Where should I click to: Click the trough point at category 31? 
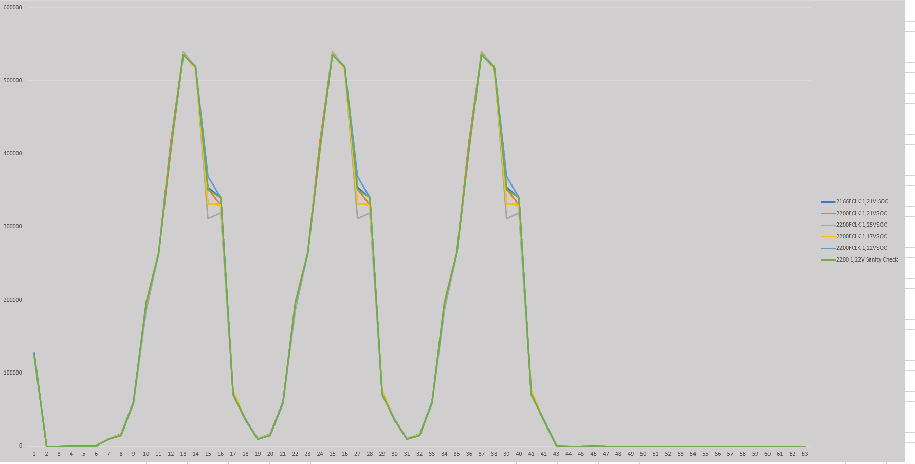tap(407, 439)
